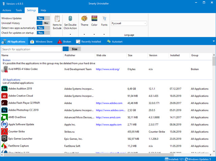Expand the category bar overflow arrow
The height and width of the screenshot is (161, 216).
tap(214, 41)
